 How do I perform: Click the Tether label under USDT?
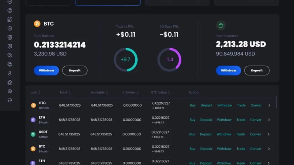click(x=43, y=137)
